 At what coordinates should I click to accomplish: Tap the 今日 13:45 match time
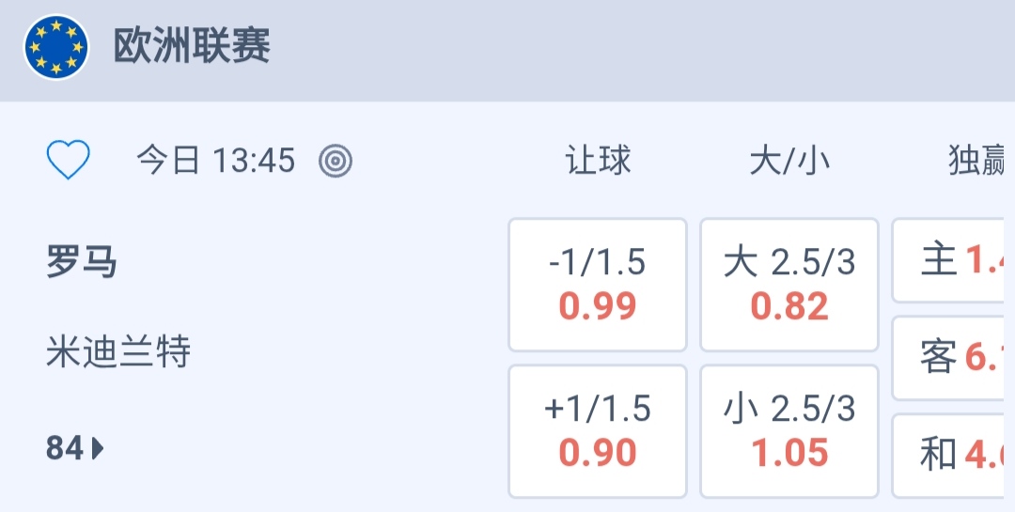pos(216,162)
